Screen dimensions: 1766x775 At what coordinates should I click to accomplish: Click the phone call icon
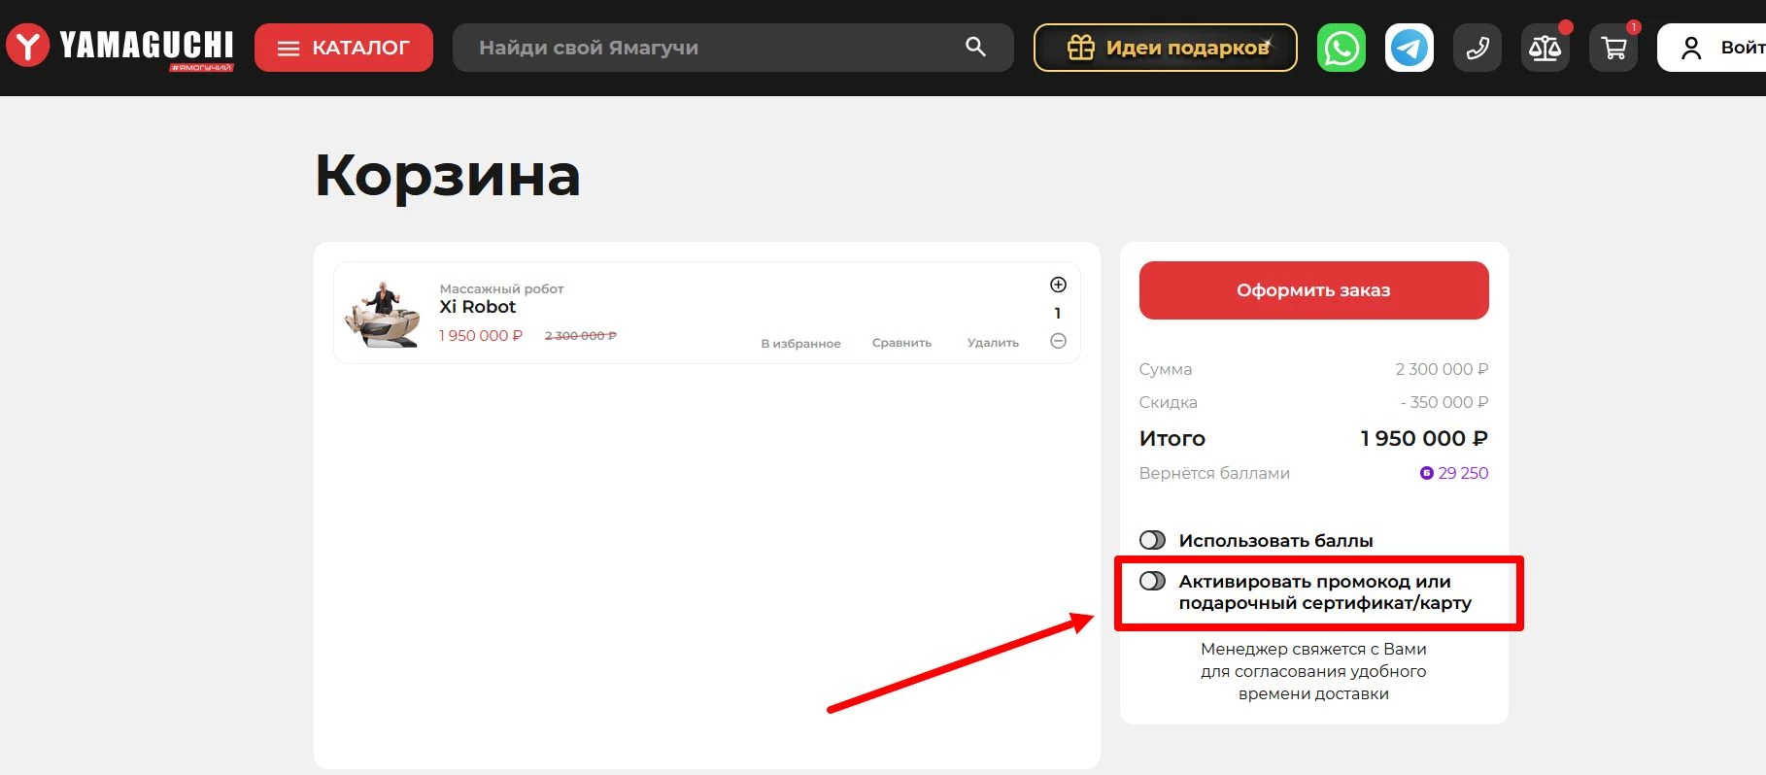click(x=1477, y=48)
